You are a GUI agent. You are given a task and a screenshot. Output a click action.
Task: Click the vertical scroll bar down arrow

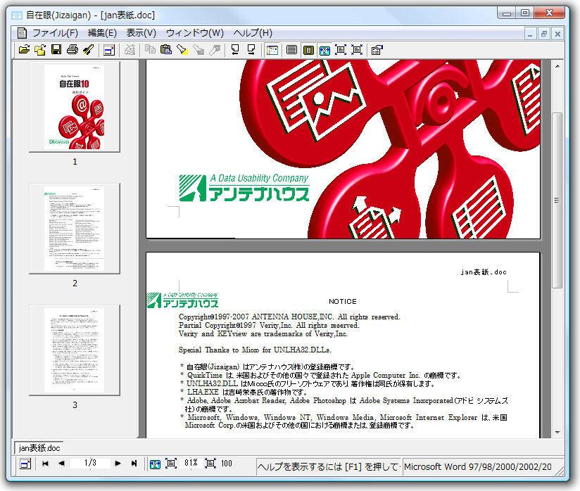(x=557, y=432)
